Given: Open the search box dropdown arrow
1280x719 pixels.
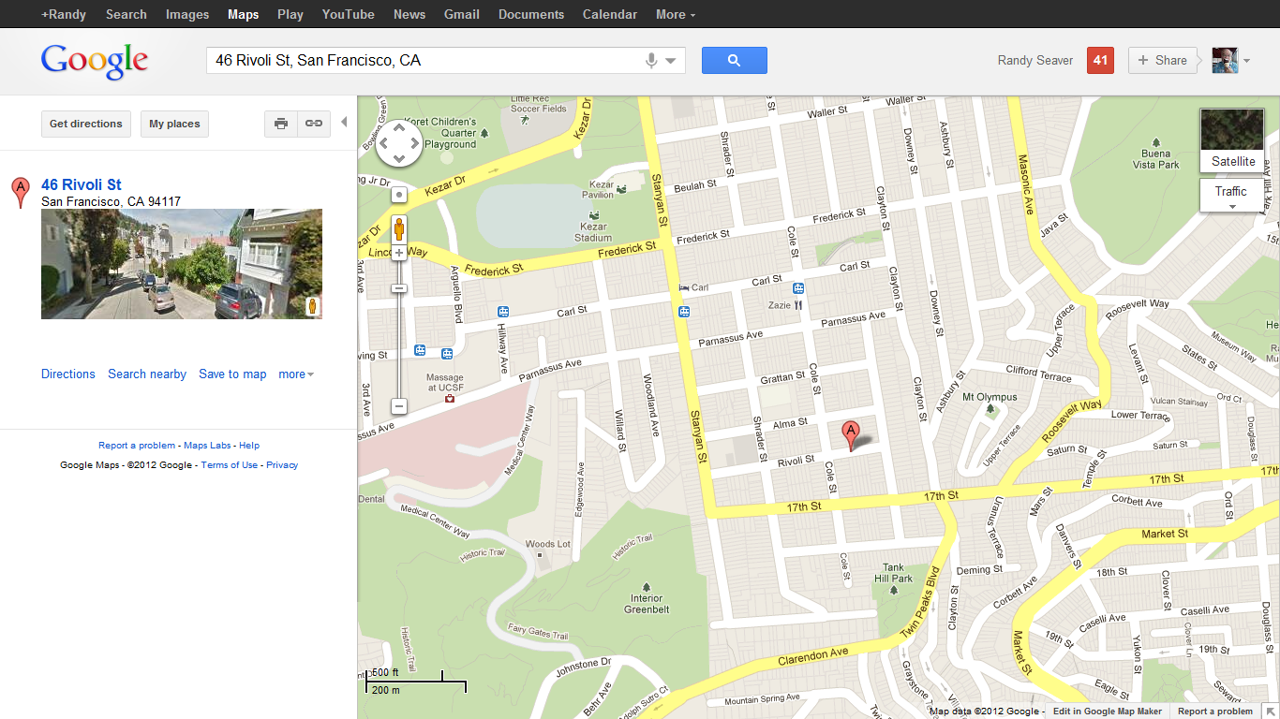Looking at the screenshot, I should click(671, 61).
